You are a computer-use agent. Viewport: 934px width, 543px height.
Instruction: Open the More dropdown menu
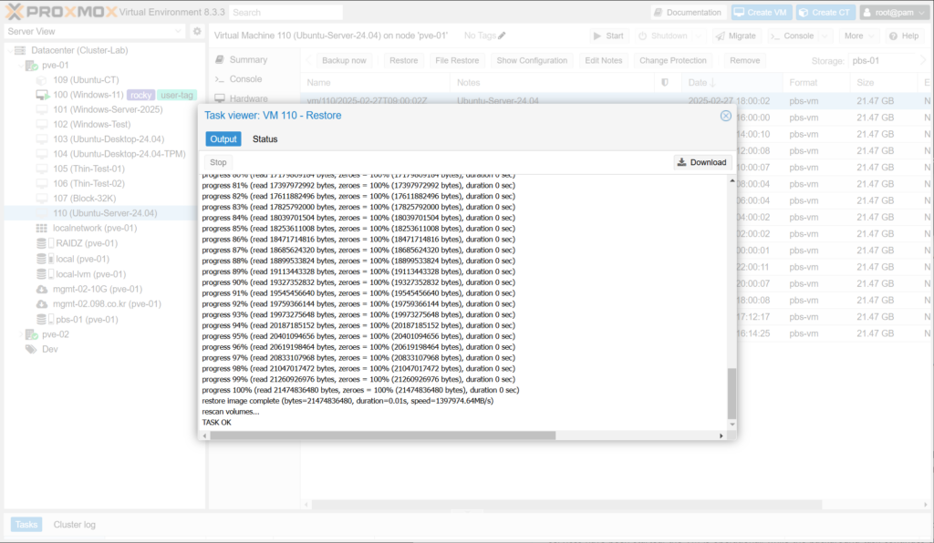858,36
